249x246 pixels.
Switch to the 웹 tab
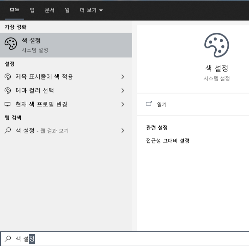67,10
